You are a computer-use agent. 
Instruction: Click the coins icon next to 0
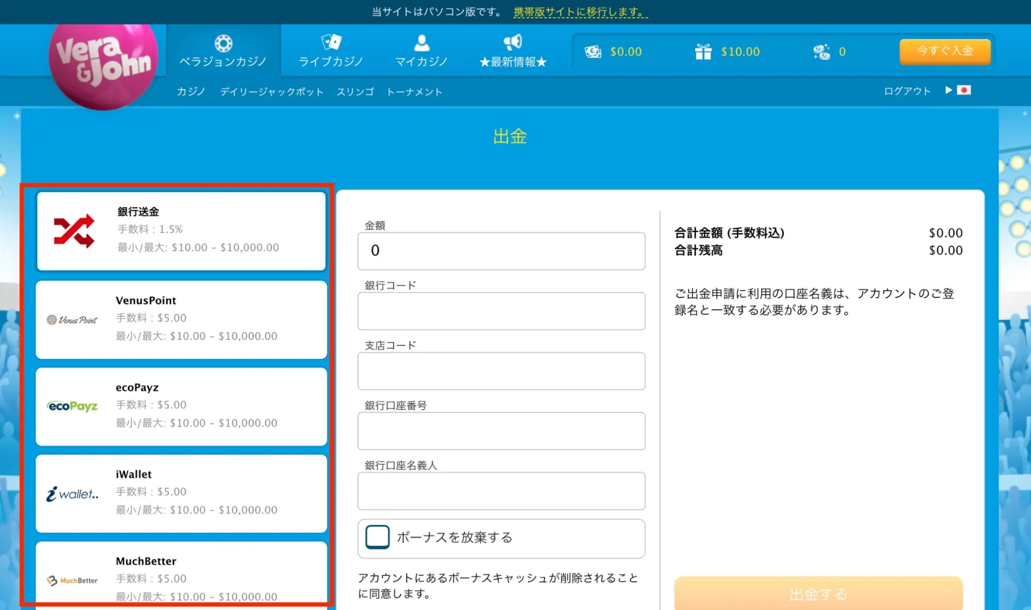(x=822, y=52)
